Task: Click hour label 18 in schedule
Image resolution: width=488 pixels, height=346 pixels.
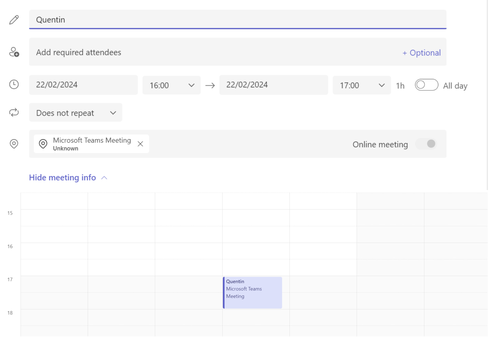Action: click(x=10, y=313)
